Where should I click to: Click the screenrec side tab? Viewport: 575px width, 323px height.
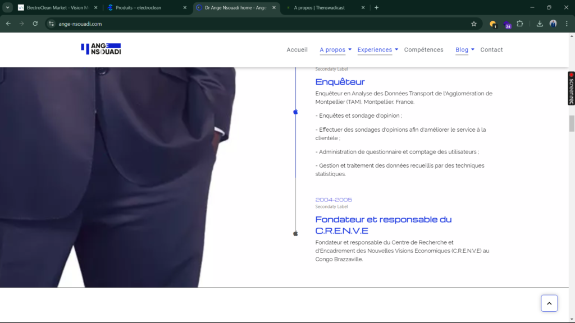coord(571,88)
